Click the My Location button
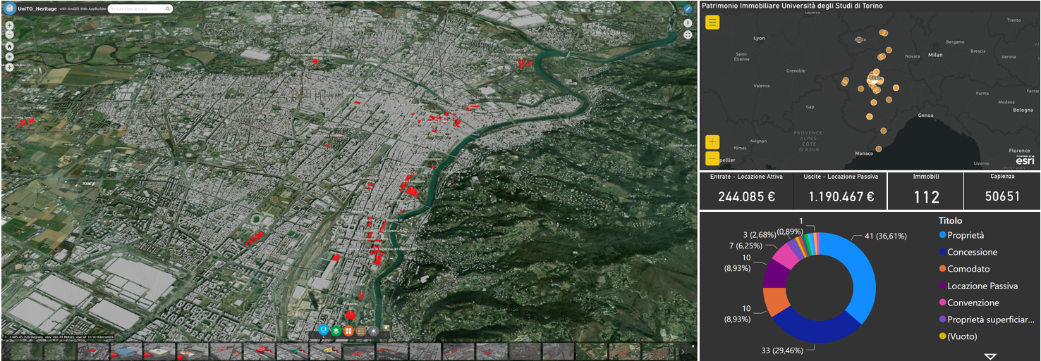Viewport: 1041px width, 361px height. click(9, 57)
